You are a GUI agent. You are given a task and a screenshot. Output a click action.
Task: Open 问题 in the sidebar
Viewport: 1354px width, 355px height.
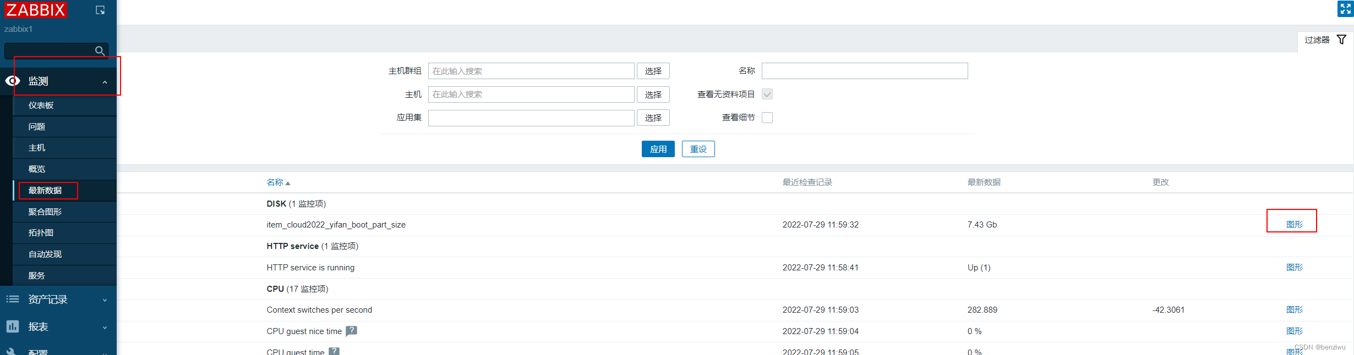tap(64, 127)
